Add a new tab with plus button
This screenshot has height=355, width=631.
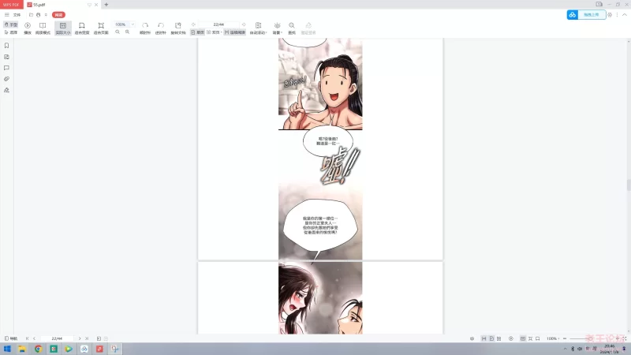tap(106, 5)
